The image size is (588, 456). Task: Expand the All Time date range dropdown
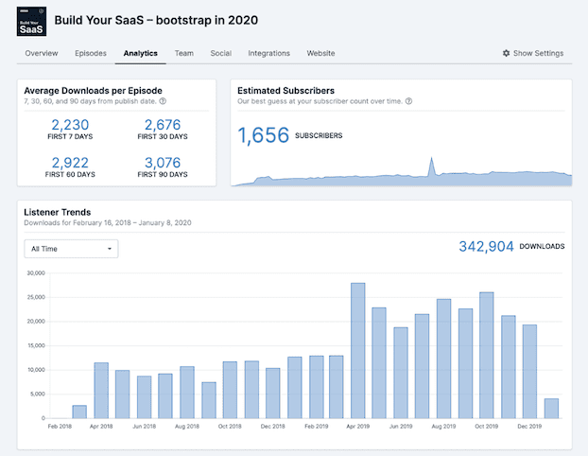[x=70, y=249]
